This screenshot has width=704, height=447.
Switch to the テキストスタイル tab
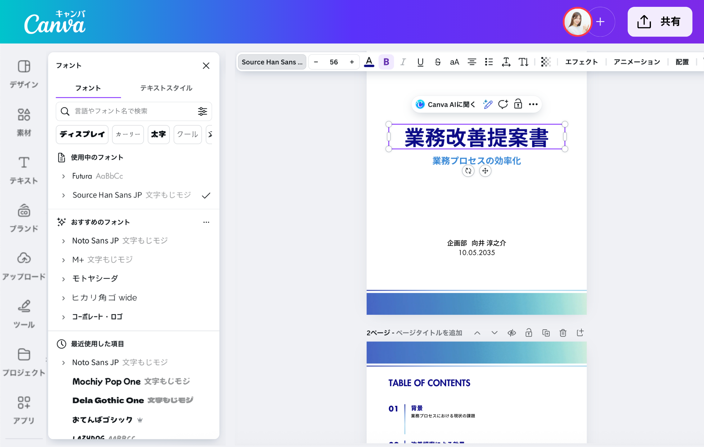point(166,88)
